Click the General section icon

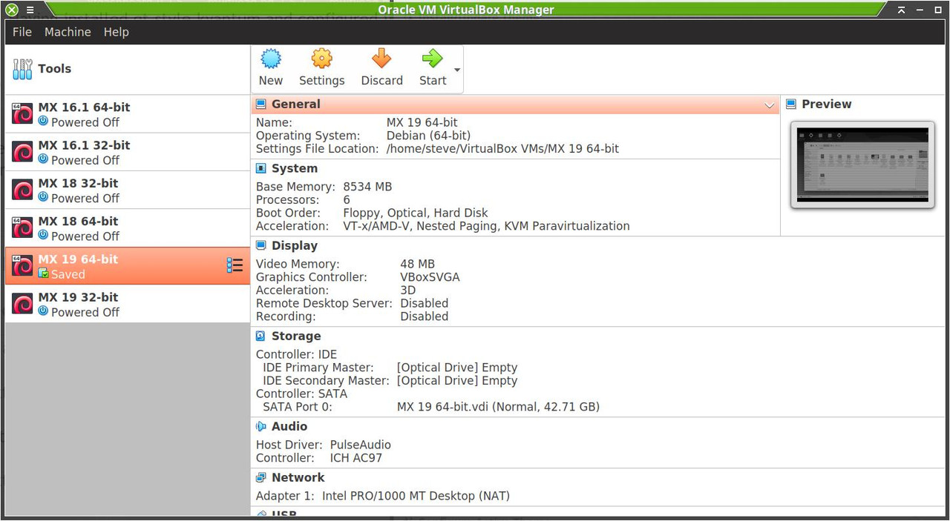coord(261,104)
